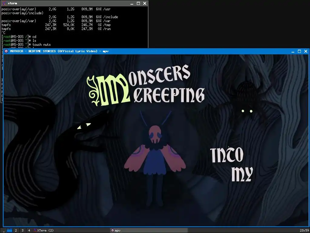The image size is (310, 233).
Task: Click the '^C' line in xterm
Action: click(x=3, y=33)
